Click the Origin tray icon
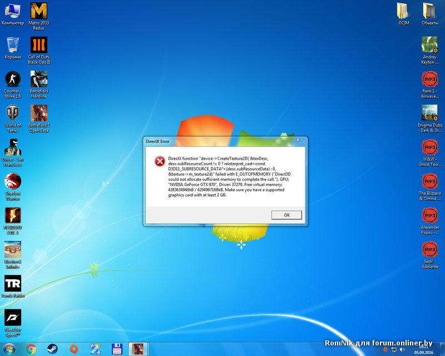This screenshot has width=445, height=356. click(385, 349)
